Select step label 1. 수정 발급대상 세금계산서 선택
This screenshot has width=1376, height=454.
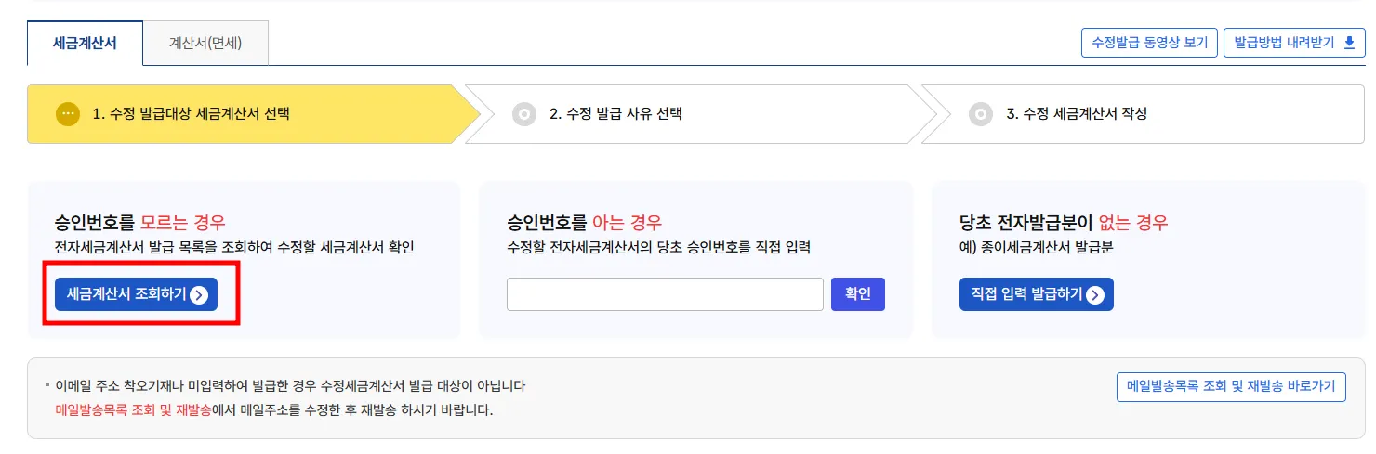tap(191, 114)
